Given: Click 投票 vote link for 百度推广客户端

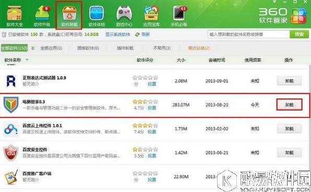Looking at the screenshot, I should pos(152,179).
